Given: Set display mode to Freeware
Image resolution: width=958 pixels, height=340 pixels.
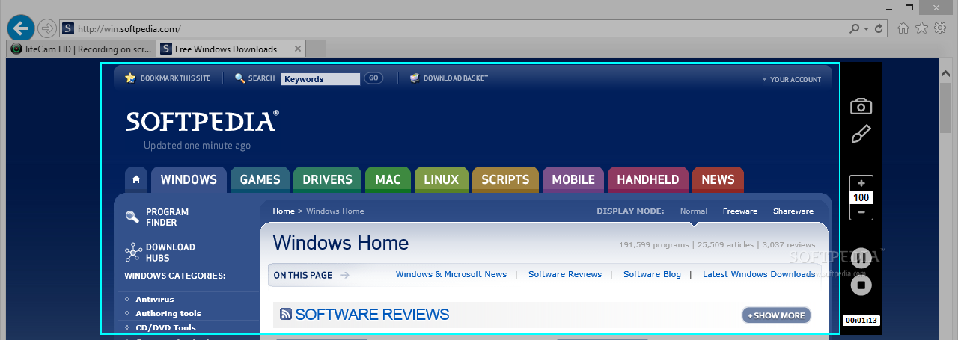Looking at the screenshot, I should [740, 211].
